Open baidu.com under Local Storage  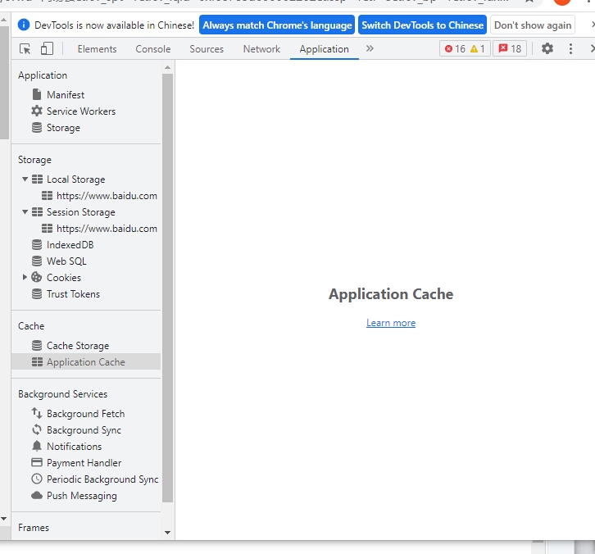click(x=107, y=196)
